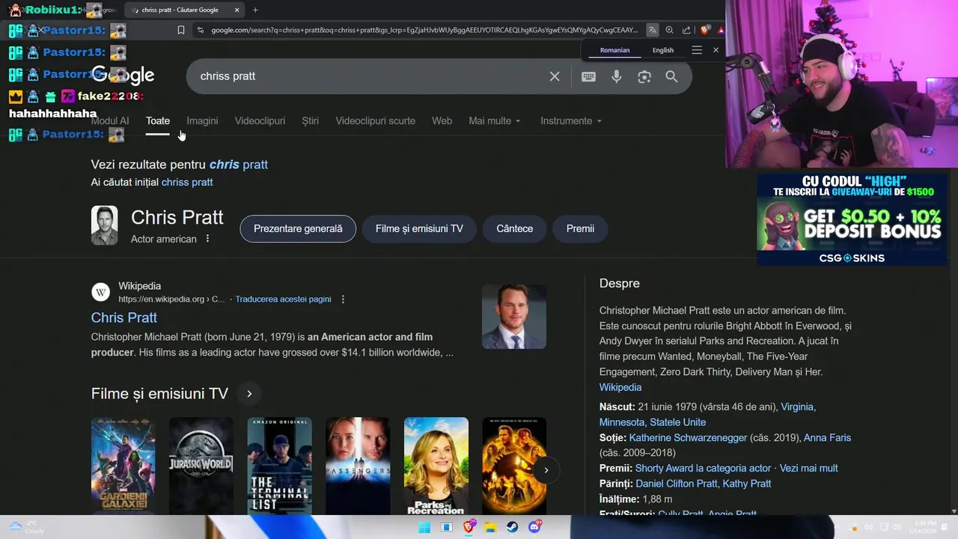Open Videoclipuri scurte tab
Screen dimensions: 958x539
[x=375, y=121]
